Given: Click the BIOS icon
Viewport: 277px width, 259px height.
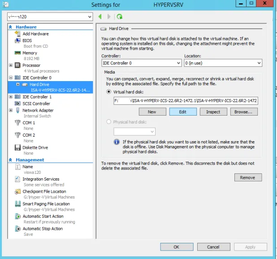Looking at the screenshot, I should tap(17, 40).
